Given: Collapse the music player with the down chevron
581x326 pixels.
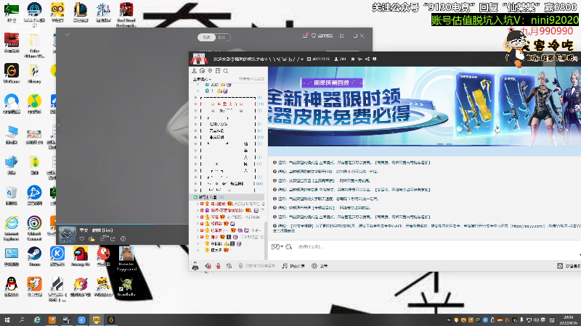Looking at the screenshot, I should click(68, 35).
